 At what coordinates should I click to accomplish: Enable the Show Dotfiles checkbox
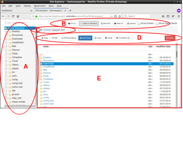[139, 24]
